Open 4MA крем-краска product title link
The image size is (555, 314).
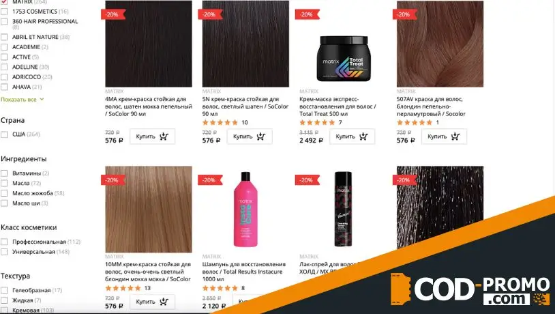click(x=149, y=106)
